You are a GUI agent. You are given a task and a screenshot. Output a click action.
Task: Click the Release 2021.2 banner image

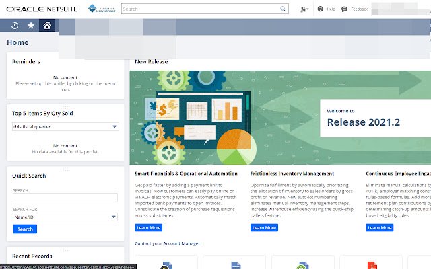pos(280,118)
